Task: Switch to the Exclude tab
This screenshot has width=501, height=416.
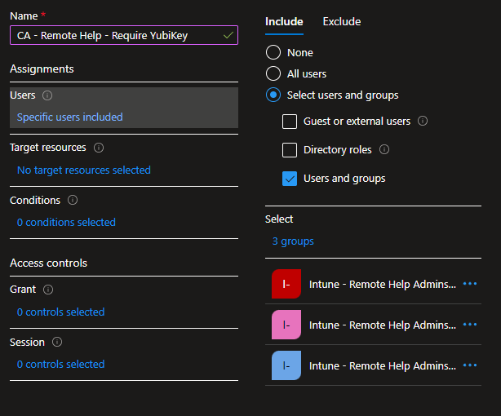Action: 341,22
